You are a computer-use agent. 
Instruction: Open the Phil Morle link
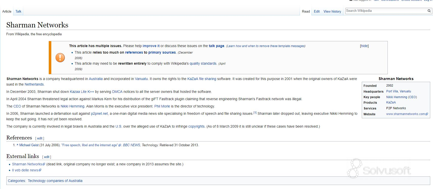pyautogui.click(x=162, y=106)
